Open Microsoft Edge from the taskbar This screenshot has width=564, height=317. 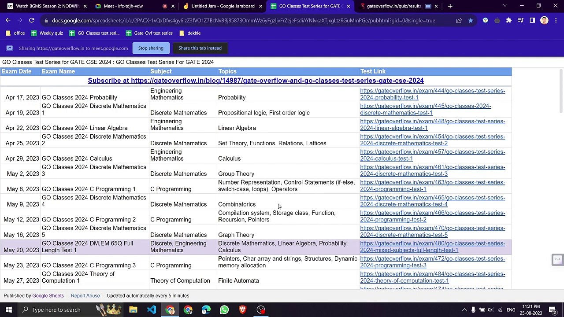tap(206, 310)
